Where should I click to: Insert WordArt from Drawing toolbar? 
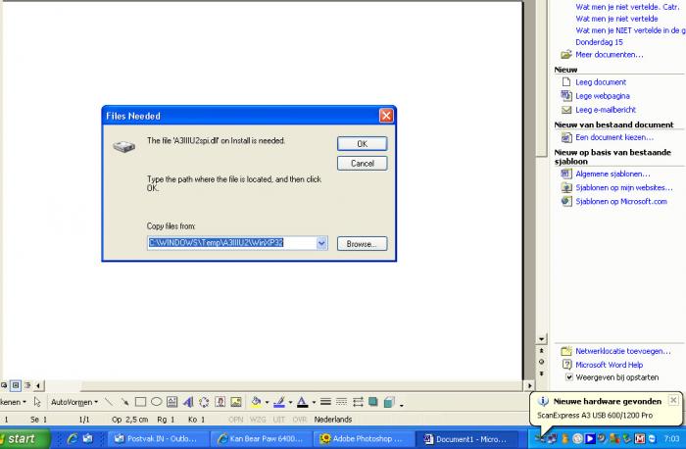pyautogui.click(x=188, y=402)
